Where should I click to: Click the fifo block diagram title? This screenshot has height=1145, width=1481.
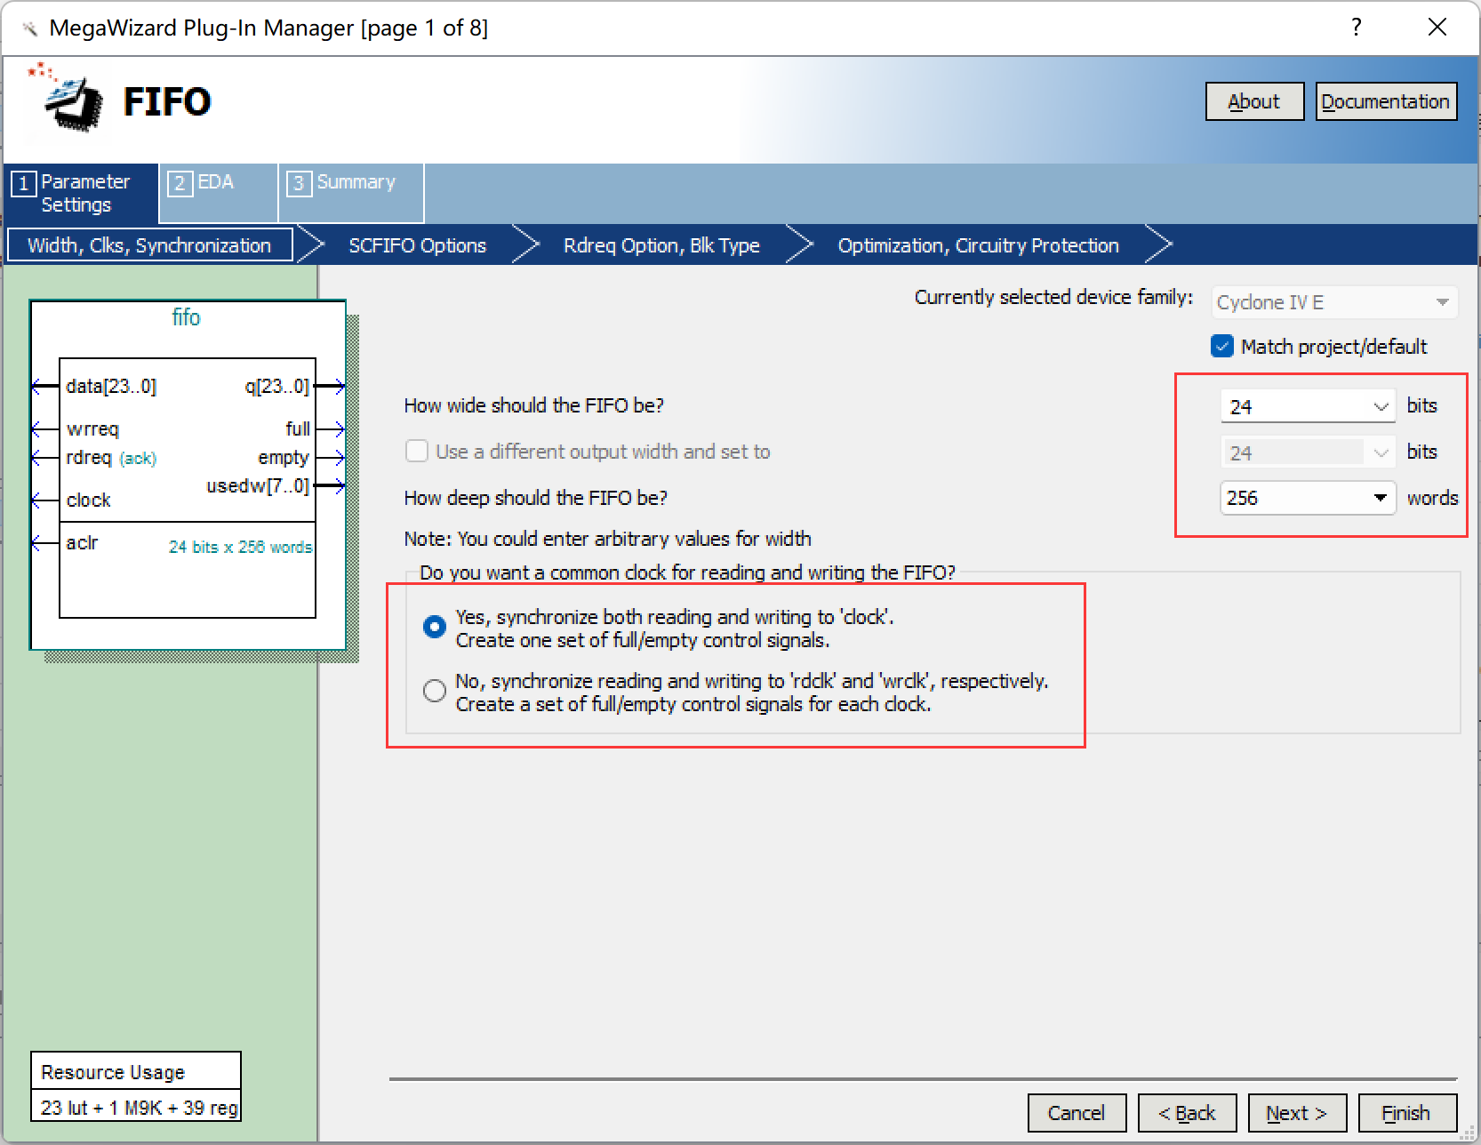(x=186, y=317)
